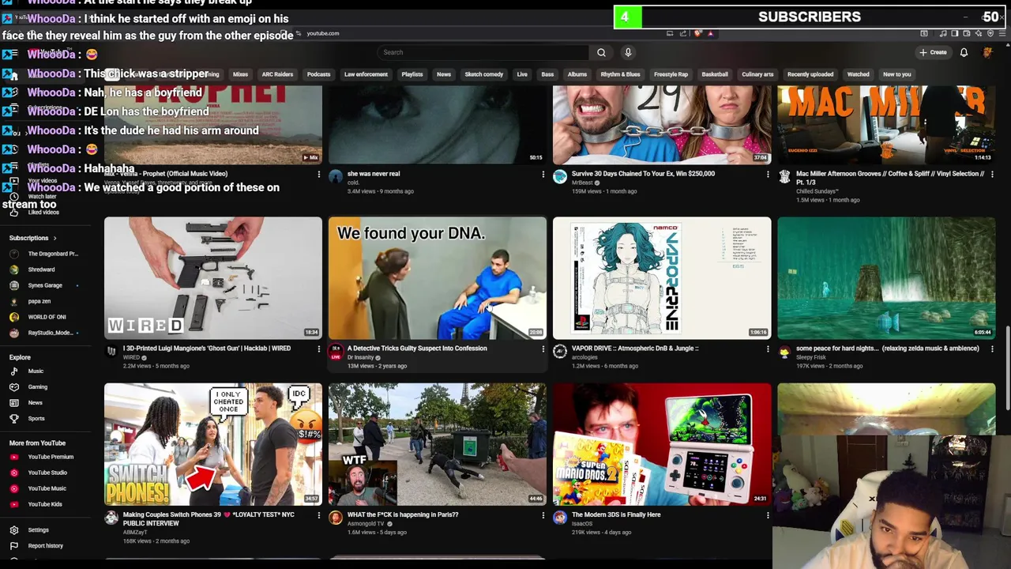Click the search magnifier button
The image size is (1011, 569).
tap(601, 52)
